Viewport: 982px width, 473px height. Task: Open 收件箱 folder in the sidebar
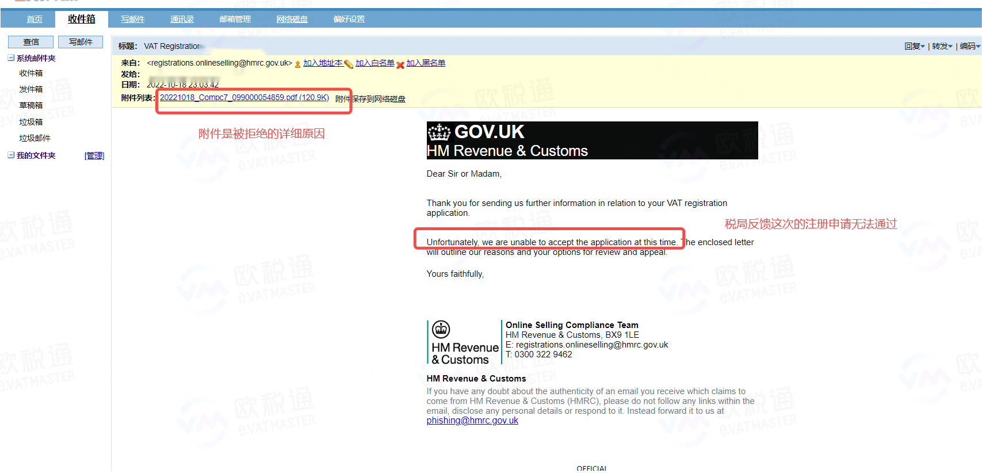click(x=31, y=73)
